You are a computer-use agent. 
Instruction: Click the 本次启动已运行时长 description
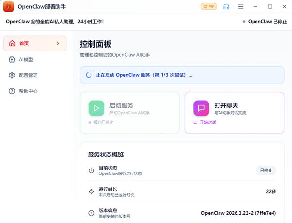[116, 195]
